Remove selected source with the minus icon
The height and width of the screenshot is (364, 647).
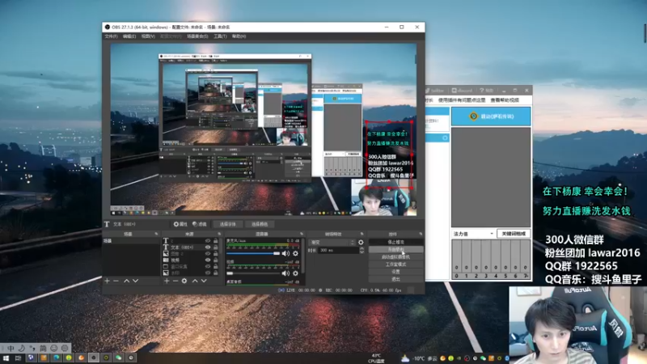tap(175, 281)
